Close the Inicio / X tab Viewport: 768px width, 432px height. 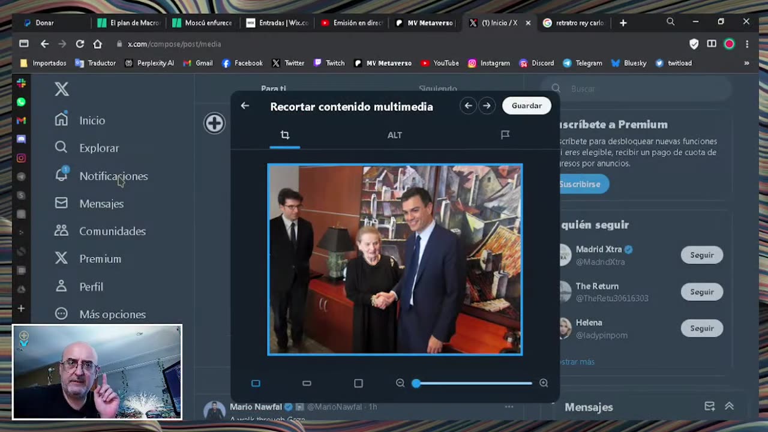pyautogui.click(x=528, y=23)
